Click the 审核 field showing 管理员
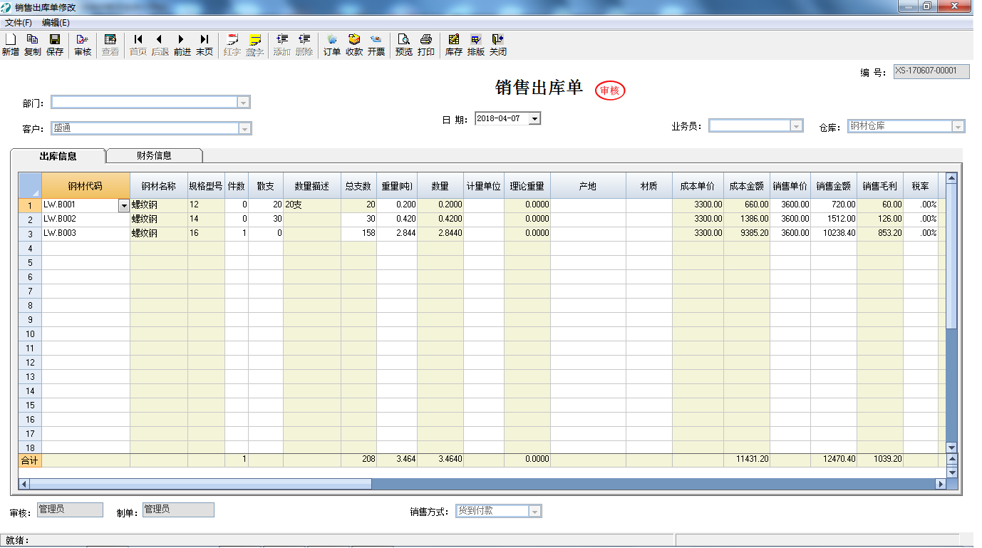Image resolution: width=982 pixels, height=548 pixels. 70,510
